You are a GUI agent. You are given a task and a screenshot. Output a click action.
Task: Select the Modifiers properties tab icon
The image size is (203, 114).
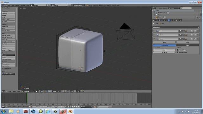(169, 20)
